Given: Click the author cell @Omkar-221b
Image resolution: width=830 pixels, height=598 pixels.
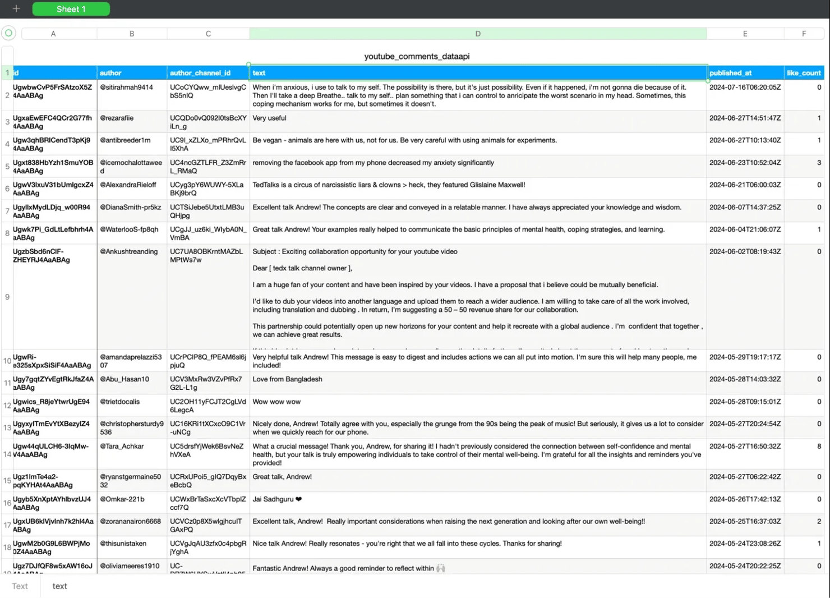Looking at the screenshot, I should 132,503.
